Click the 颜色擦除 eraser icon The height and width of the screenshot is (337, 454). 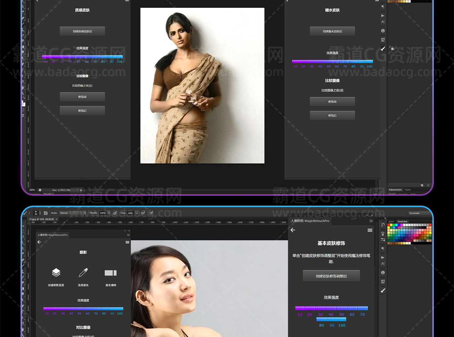coord(111,273)
